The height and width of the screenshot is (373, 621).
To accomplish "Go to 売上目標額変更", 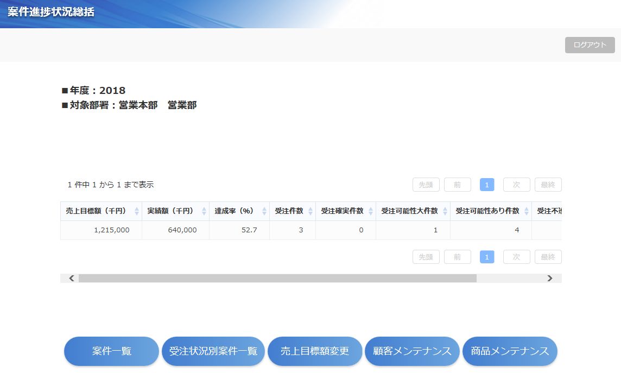I will tap(314, 351).
